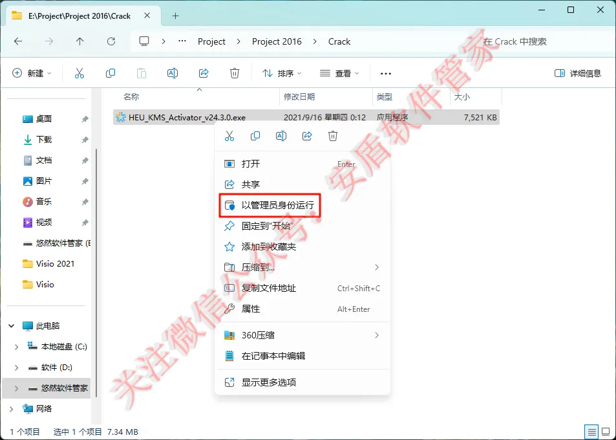
Task: Choose 以管理员身份运行 menu entry
Action: coord(303,205)
